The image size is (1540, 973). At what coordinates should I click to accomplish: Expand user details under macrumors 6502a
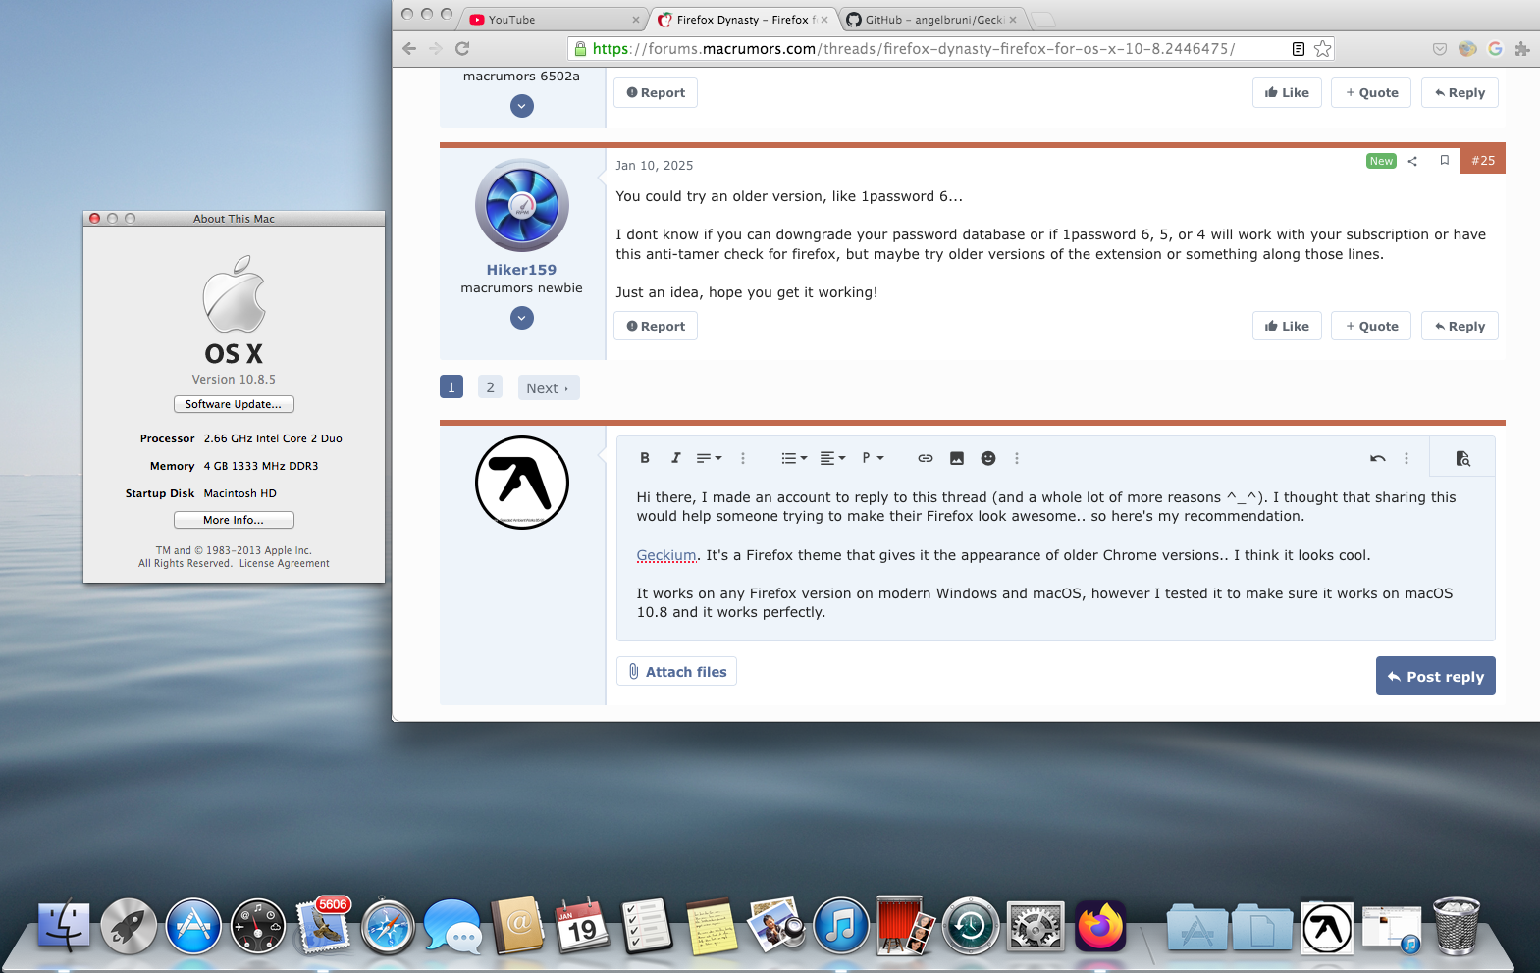click(x=522, y=106)
